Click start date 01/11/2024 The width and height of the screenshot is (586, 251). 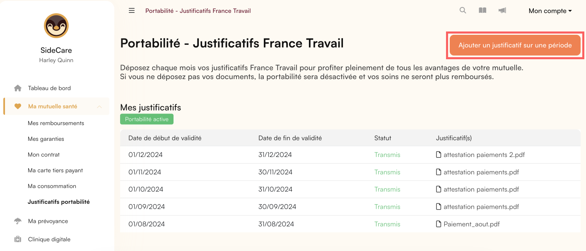point(145,172)
